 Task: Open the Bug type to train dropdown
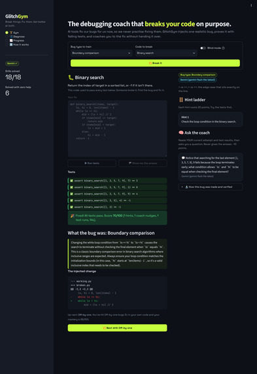[x=101, y=53]
